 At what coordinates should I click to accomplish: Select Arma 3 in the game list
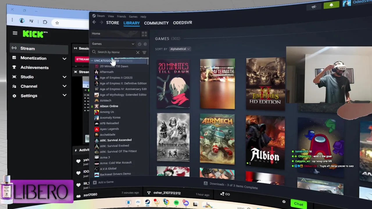[105, 157]
